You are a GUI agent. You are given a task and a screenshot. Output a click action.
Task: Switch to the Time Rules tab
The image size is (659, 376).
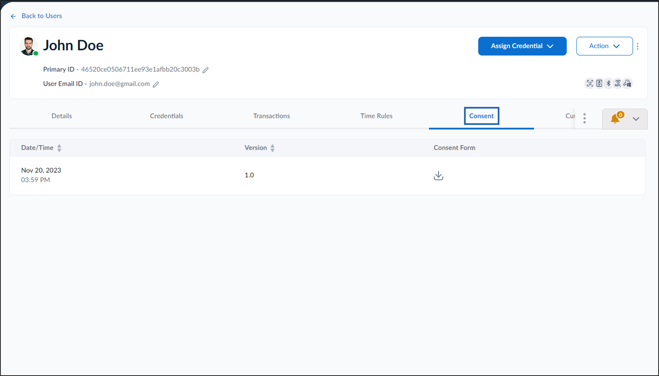pyautogui.click(x=376, y=116)
